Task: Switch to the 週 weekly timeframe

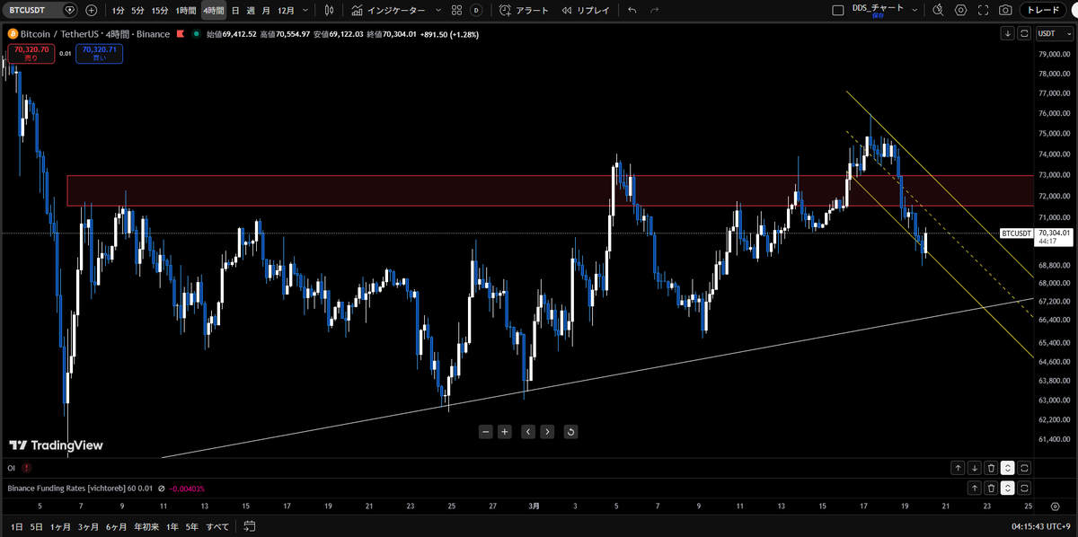Action: pyautogui.click(x=251, y=11)
